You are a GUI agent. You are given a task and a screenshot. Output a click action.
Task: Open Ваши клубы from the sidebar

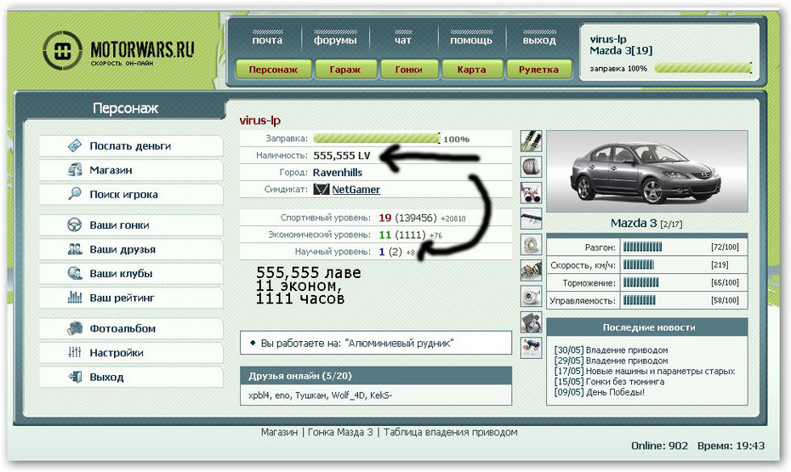pos(131,273)
